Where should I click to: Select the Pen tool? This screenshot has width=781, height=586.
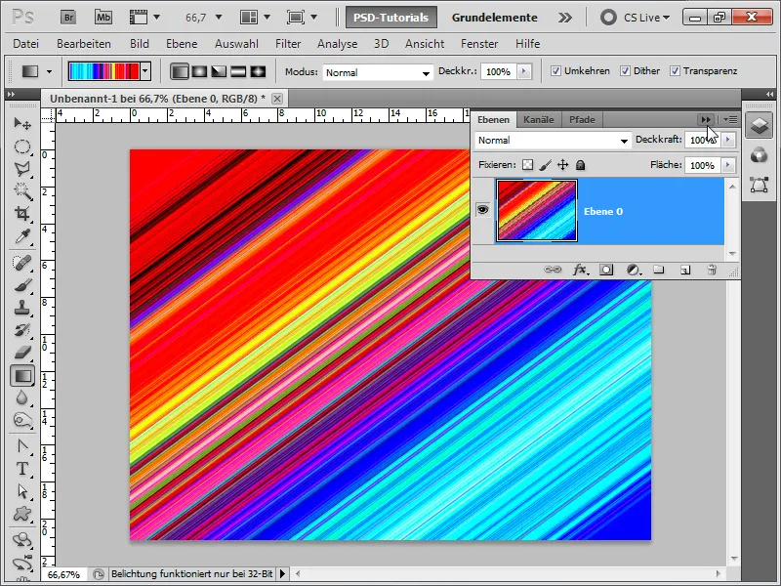point(22,446)
